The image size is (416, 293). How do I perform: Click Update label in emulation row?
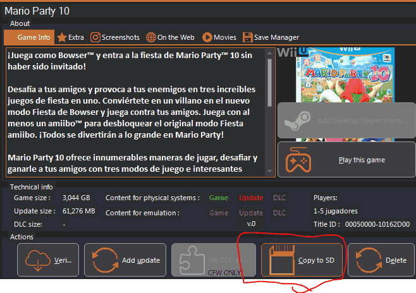251,213
